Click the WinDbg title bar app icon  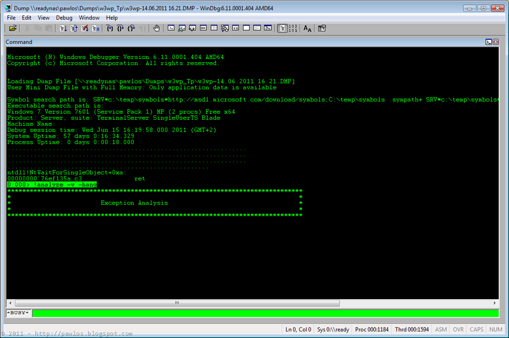pos(8,8)
